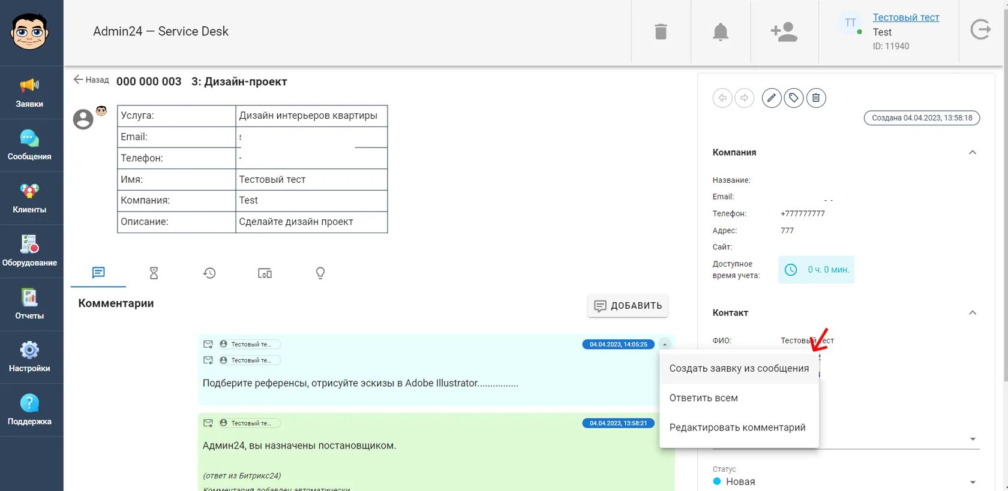Screen dimensions: 1008x491
Task: Click the add user icon in header
Action: (784, 32)
